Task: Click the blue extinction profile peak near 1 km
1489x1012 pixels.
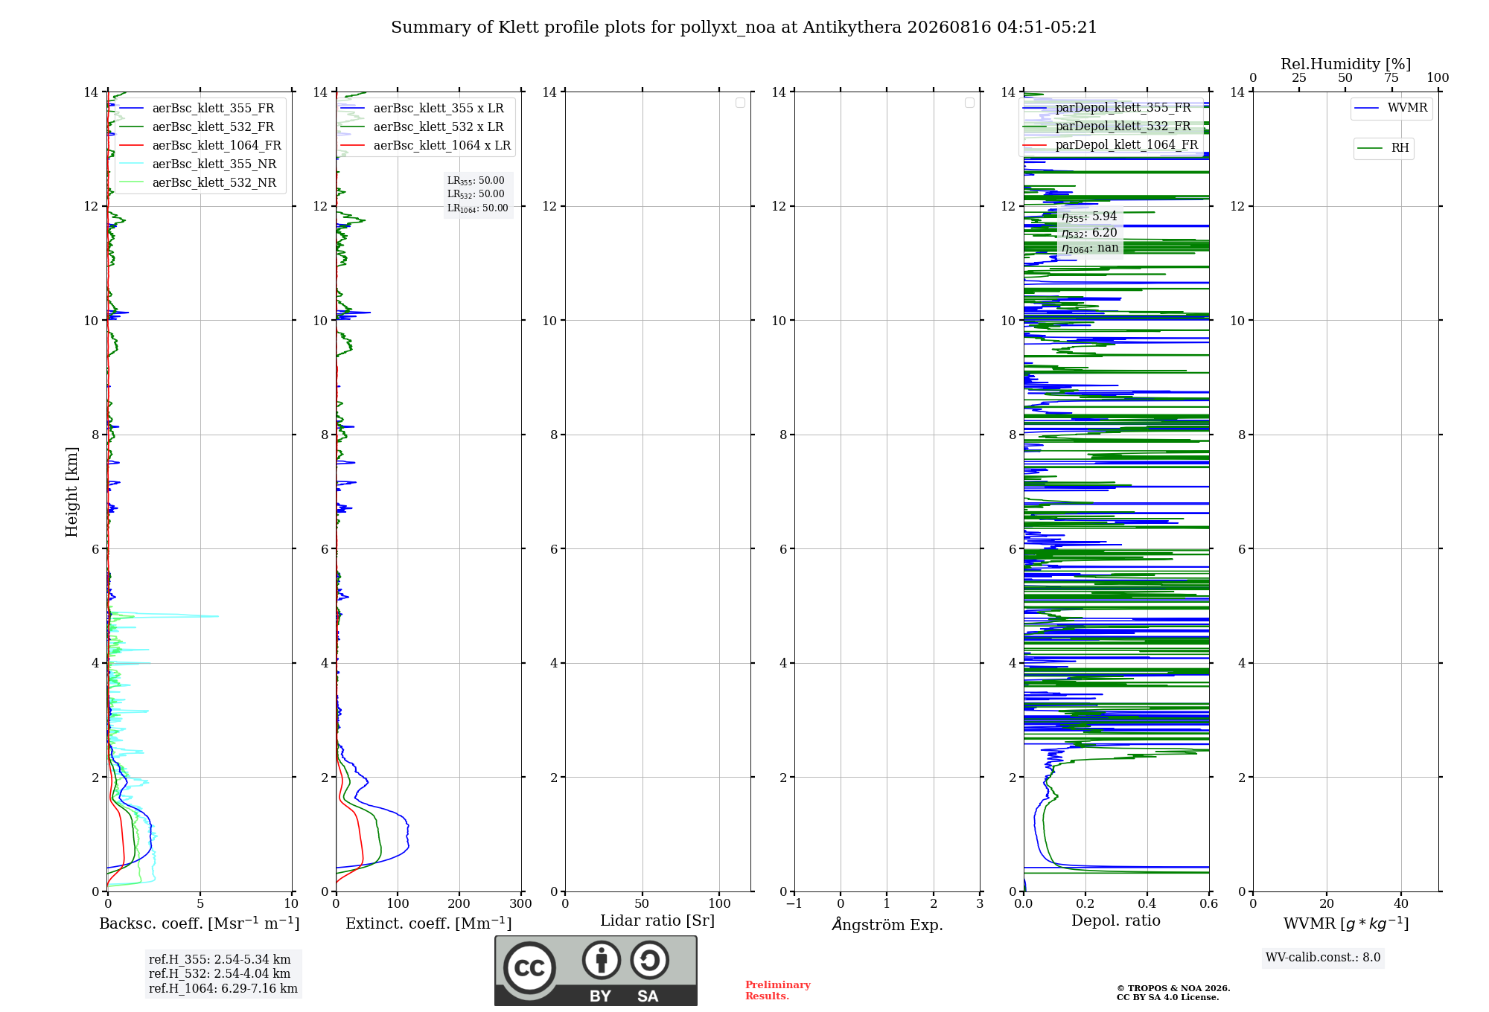Action: point(406,835)
